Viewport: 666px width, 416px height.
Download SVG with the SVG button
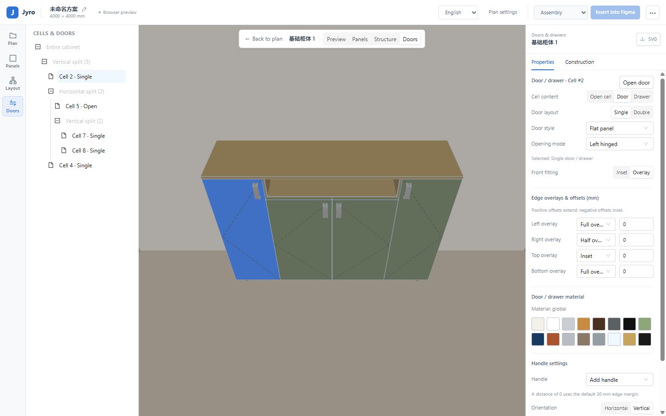648,39
